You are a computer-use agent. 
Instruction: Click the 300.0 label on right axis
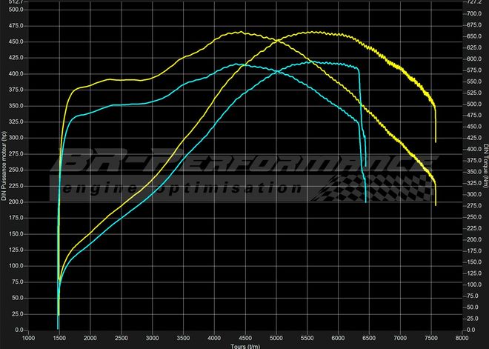coord(475,194)
